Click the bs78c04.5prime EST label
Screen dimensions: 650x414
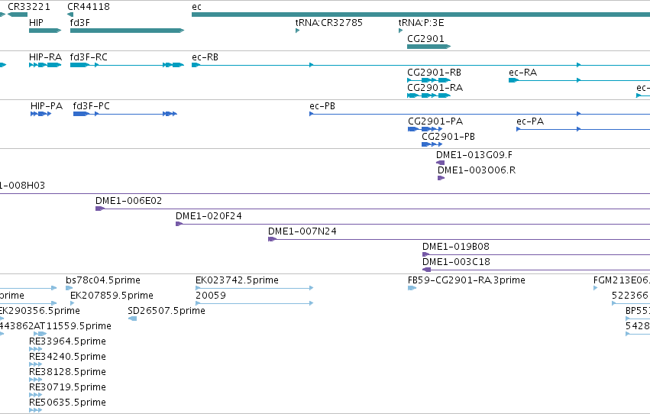[103, 280]
